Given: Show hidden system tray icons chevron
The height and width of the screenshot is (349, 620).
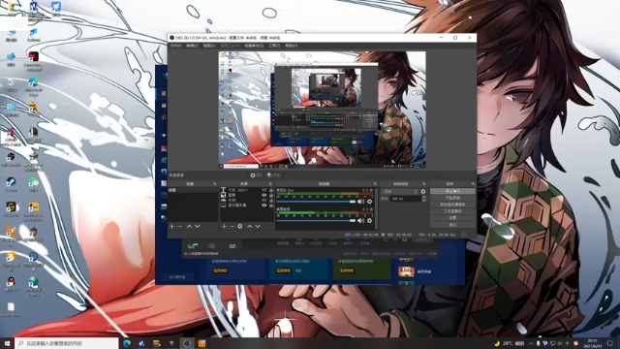Looking at the screenshot, I should (531, 343).
